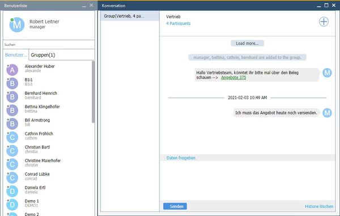The image size is (340, 216).
Task: Open the Angebote 375 link
Action: tap(233, 78)
